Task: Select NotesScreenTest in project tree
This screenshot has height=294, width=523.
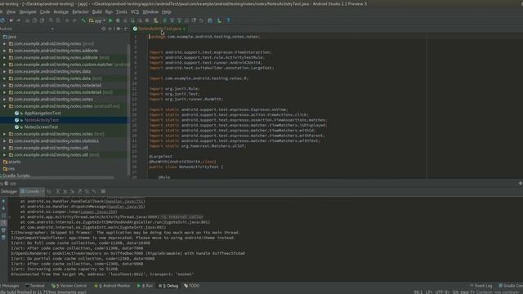Action: pyautogui.click(x=42, y=127)
